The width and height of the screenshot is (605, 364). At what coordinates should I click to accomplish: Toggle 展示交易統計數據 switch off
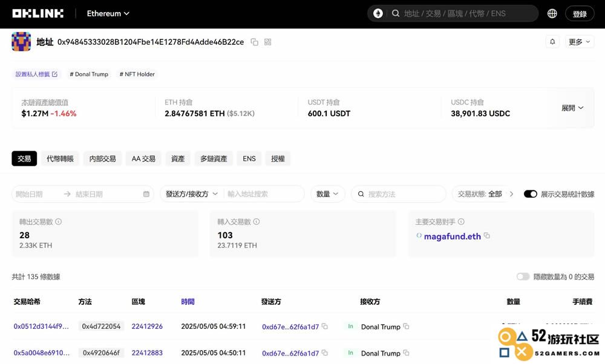click(531, 194)
